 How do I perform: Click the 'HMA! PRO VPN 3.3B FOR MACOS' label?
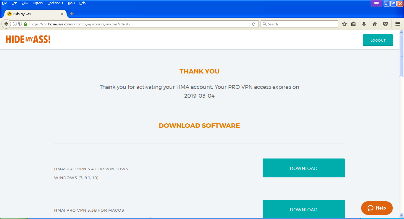click(x=89, y=210)
